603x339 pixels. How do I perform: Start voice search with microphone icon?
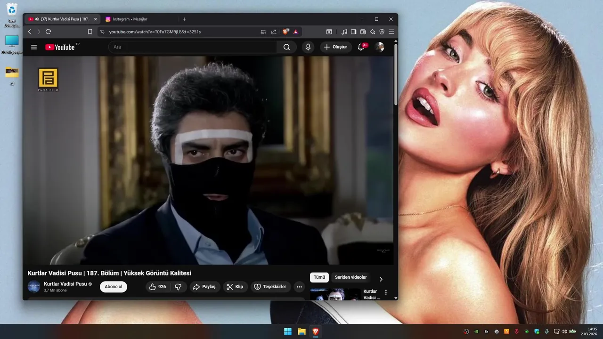308,47
